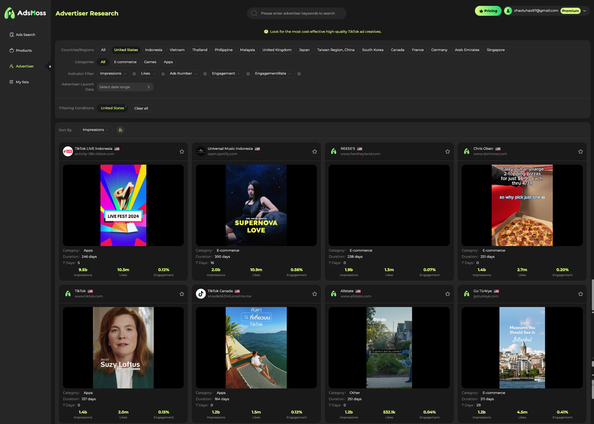This screenshot has height=424, width=594.
Task: Favorite Allstate advertiser star
Action: (x=447, y=294)
